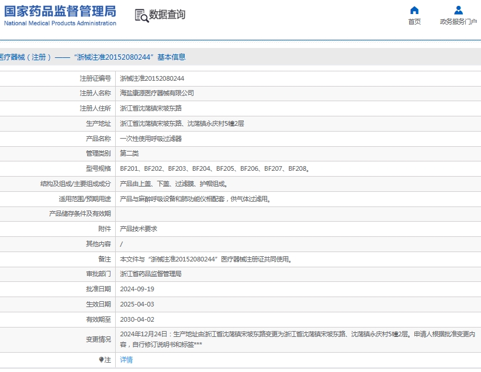Click the attachment value 产品技术要求

[139, 229]
